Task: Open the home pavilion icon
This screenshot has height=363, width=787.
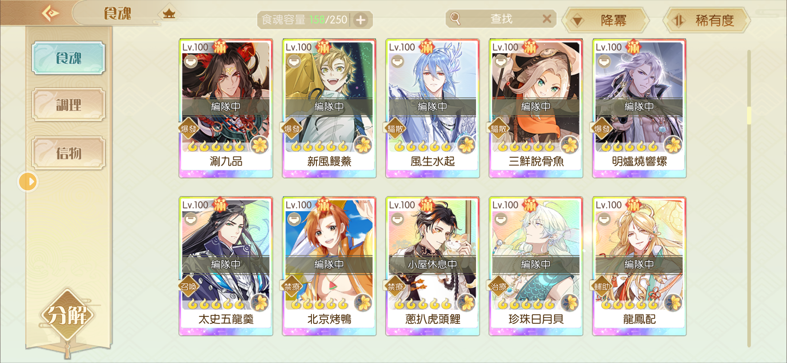Action: pyautogui.click(x=169, y=14)
